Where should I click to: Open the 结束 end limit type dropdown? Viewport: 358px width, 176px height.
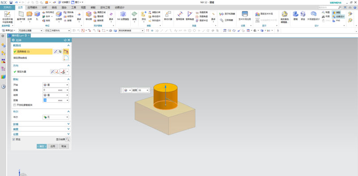click(55, 95)
